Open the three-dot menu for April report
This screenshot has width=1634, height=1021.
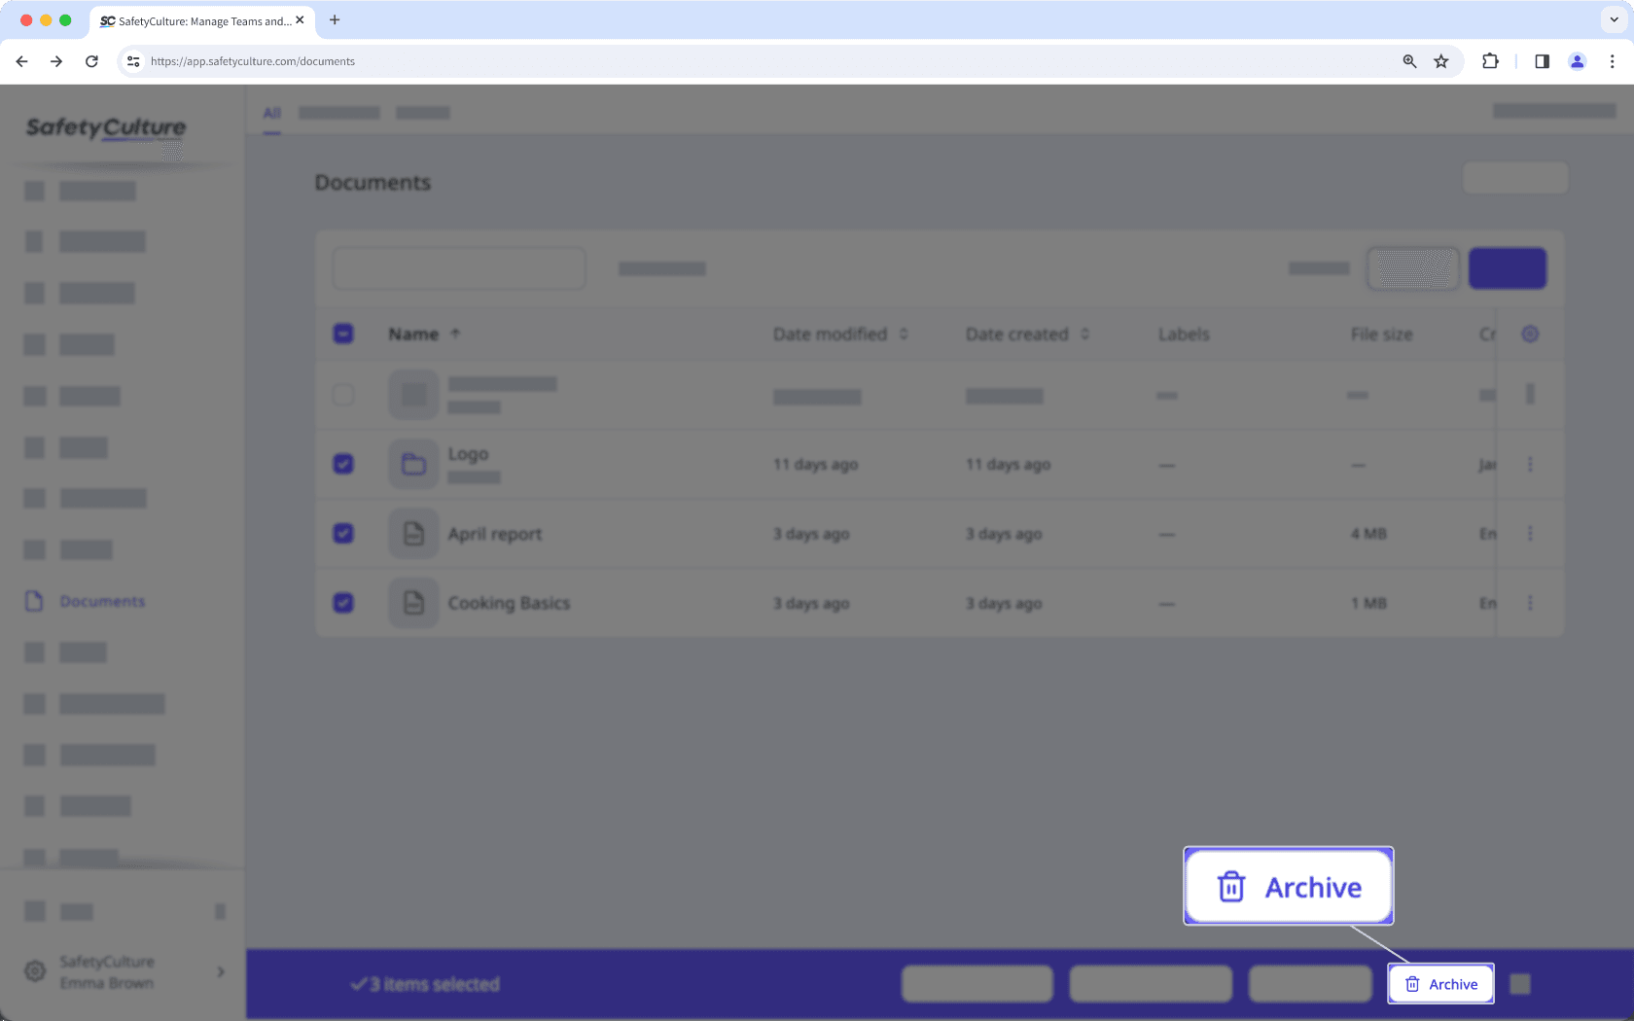[x=1530, y=533]
